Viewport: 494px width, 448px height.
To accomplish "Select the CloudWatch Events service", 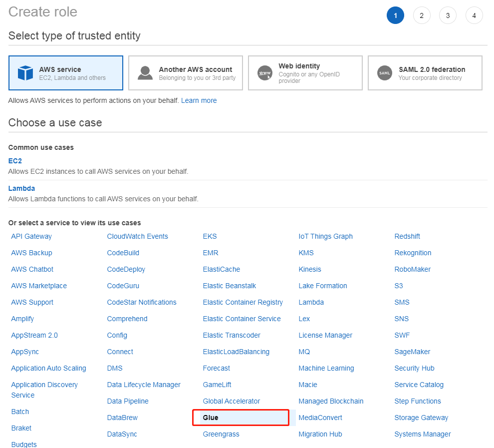I will pos(137,236).
